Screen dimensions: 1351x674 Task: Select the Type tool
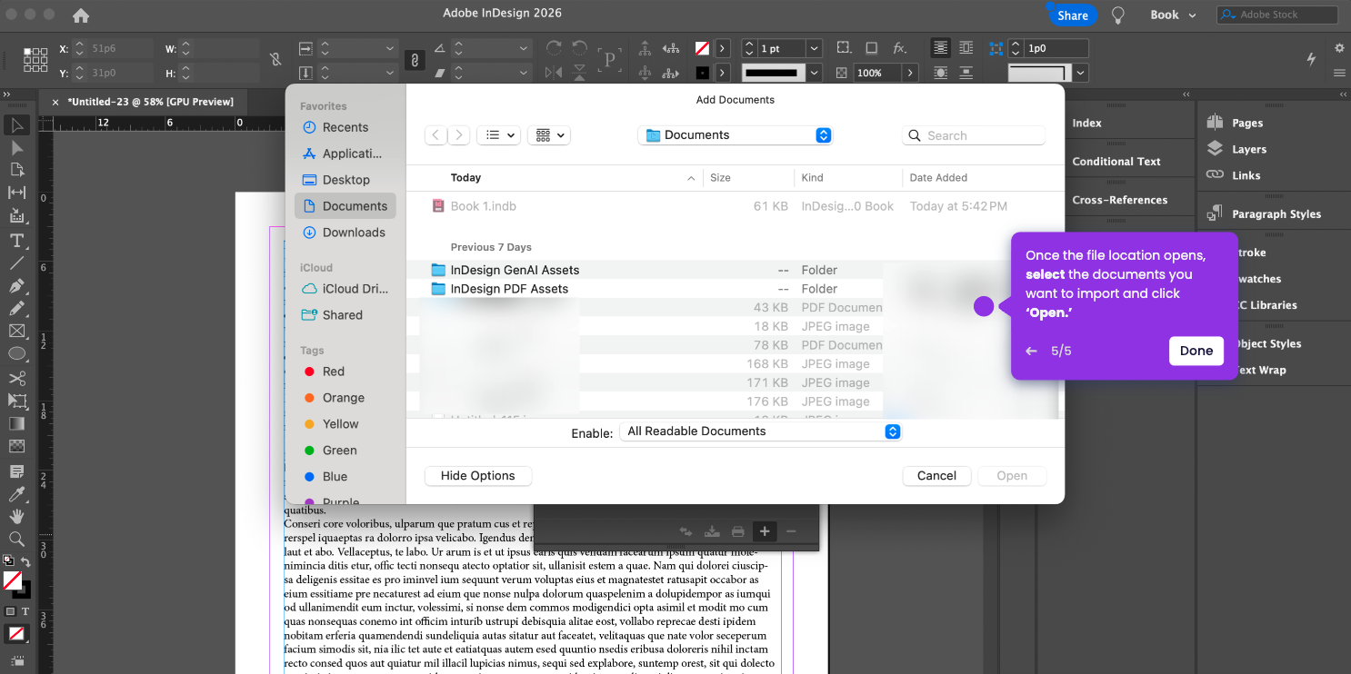[x=16, y=240]
